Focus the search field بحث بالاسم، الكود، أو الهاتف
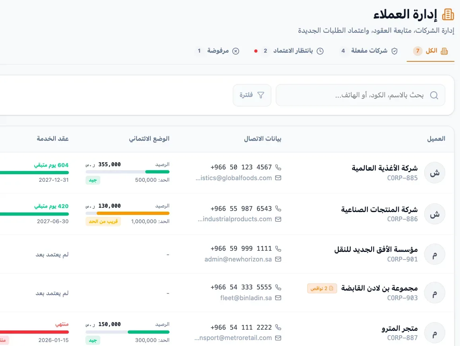 360,95
